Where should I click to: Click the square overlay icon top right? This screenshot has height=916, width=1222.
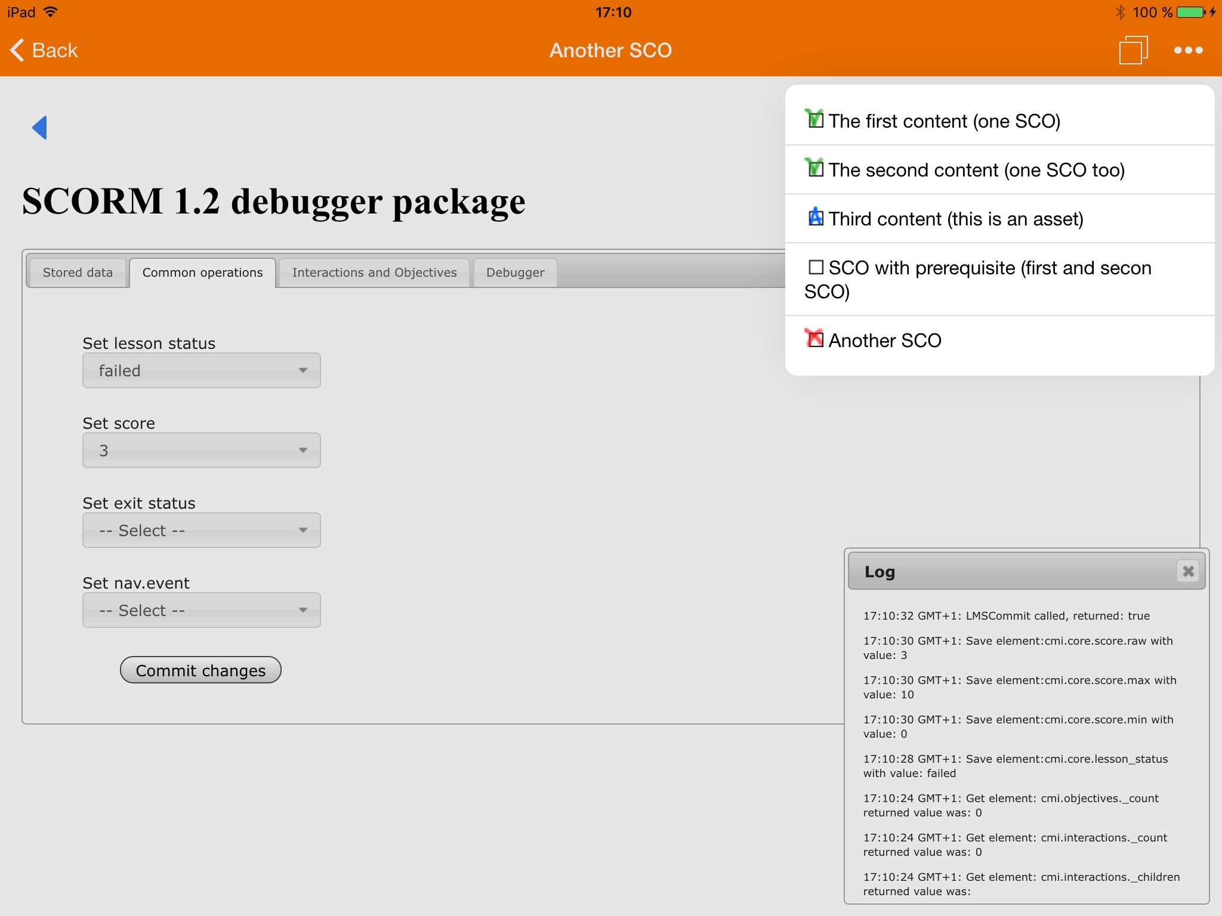tap(1132, 49)
